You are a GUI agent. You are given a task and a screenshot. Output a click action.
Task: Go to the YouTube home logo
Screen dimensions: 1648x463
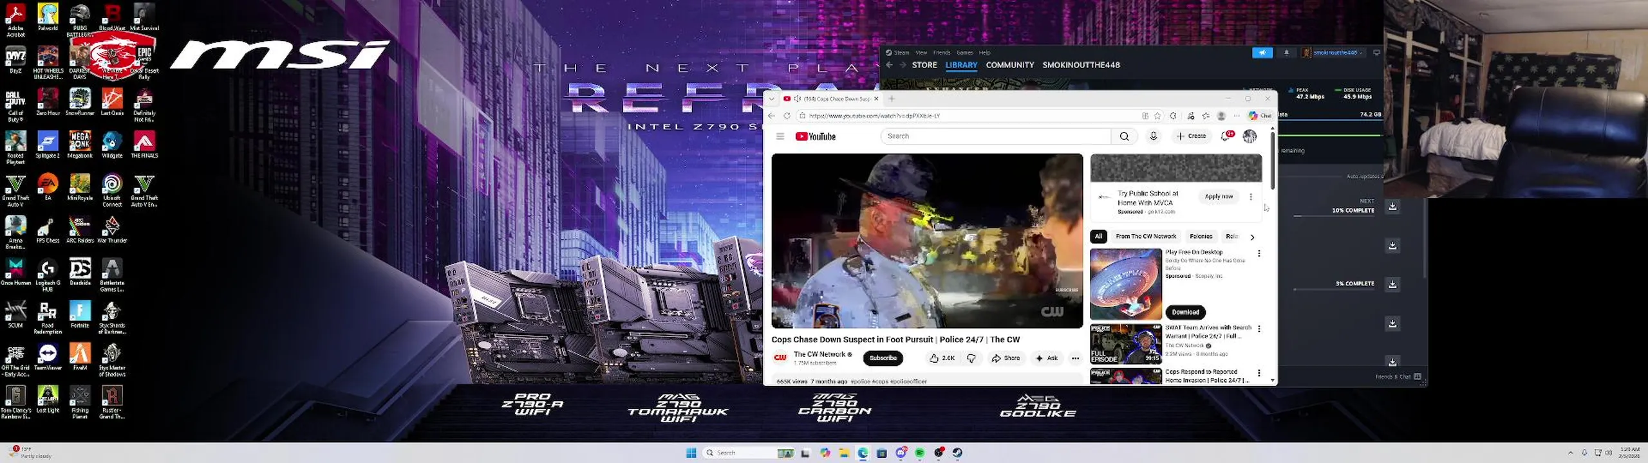pyautogui.click(x=815, y=136)
